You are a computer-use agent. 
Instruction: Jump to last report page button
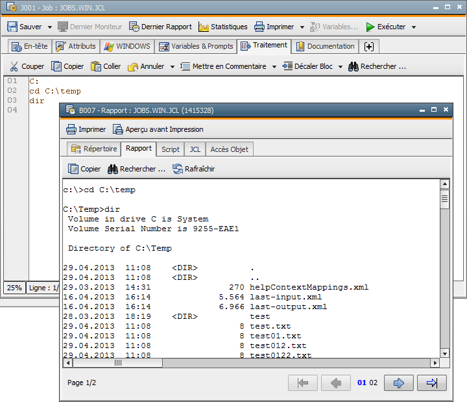click(432, 383)
